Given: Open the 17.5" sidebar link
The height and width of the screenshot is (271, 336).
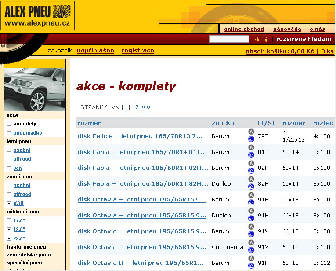Looking at the screenshot, I should click(x=19, y=220).
